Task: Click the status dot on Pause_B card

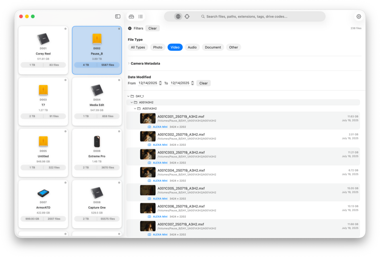Action: (x=119, y=29)
